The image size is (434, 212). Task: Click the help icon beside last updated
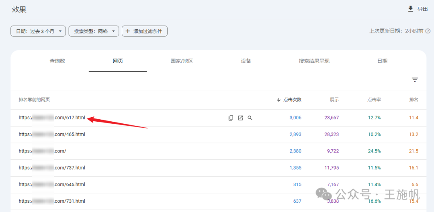(x=428, y=31)
